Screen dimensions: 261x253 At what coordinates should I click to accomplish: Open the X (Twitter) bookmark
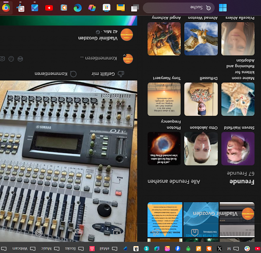click(219, 248)
